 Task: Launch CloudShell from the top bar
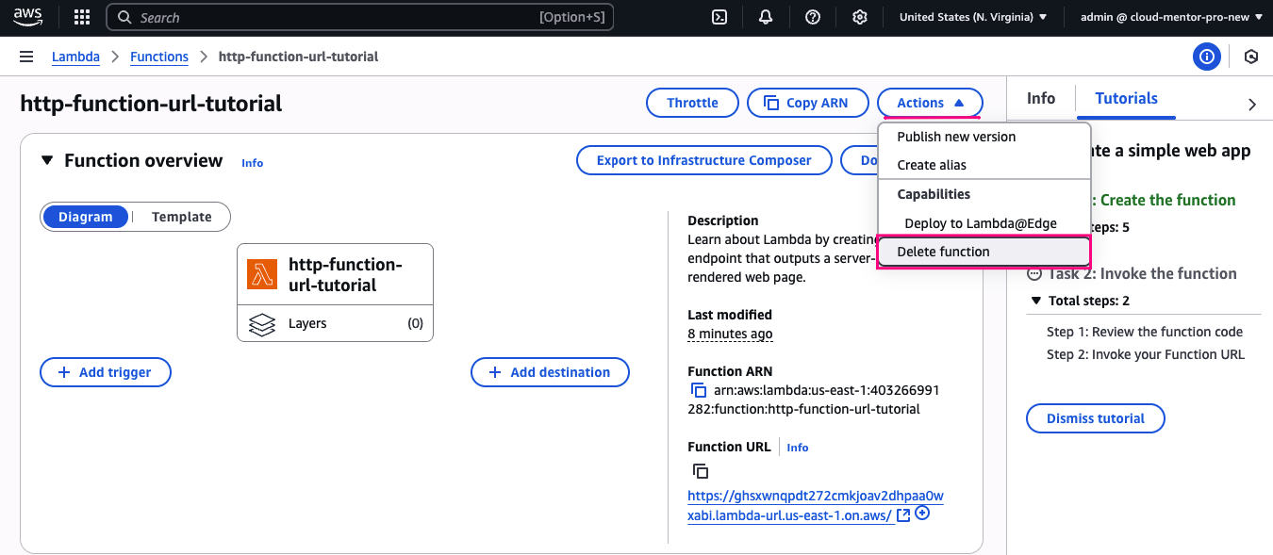click(719, 17)
